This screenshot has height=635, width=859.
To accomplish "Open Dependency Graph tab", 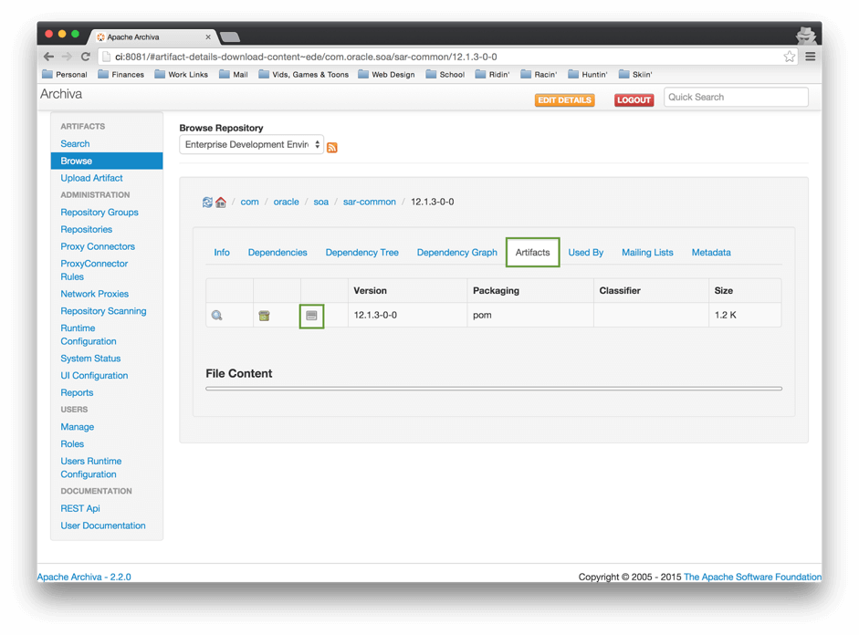I will tap(457, 253).
